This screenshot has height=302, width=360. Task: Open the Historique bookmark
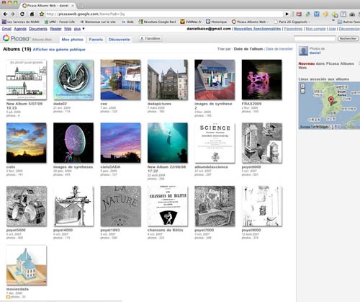217,22
